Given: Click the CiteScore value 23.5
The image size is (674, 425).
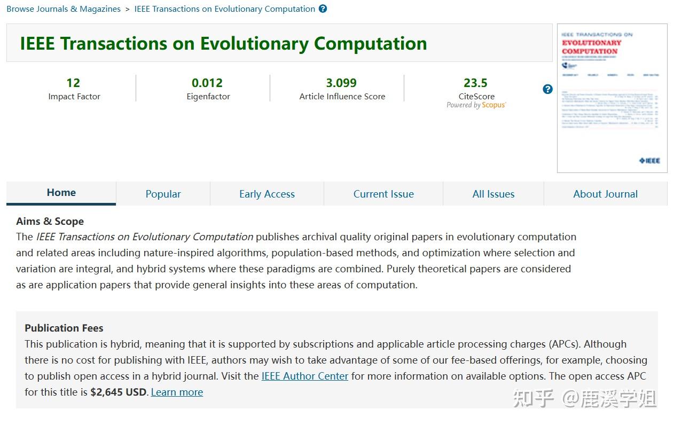Looking at the screenshot, I should pos(475,83).
